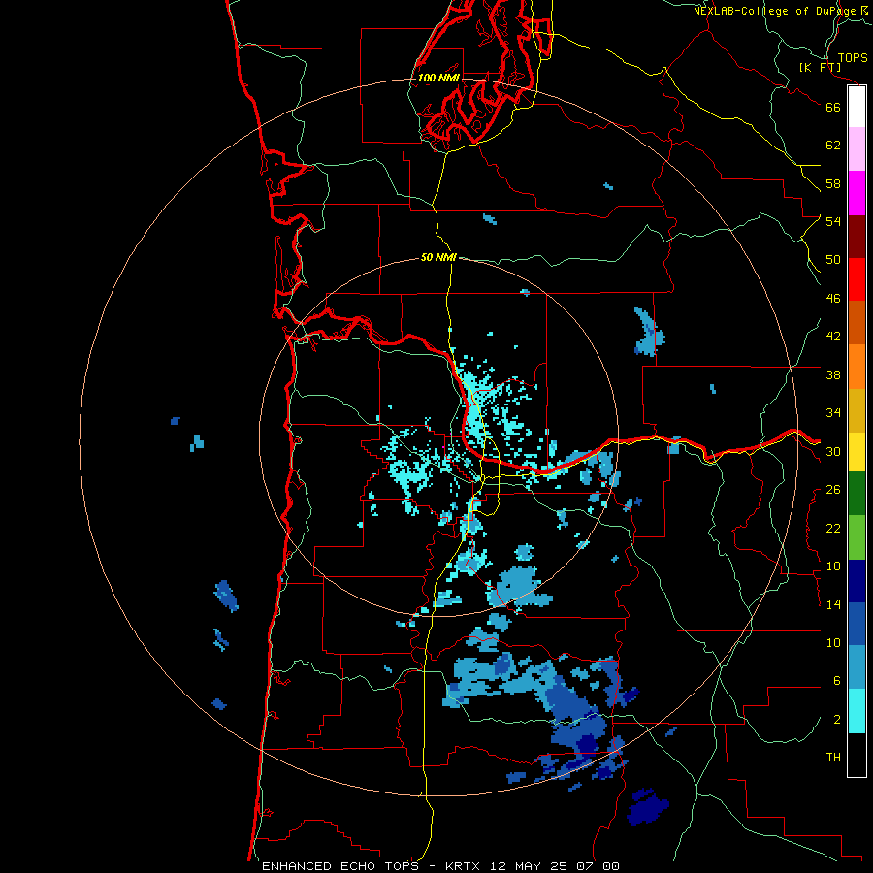Click the 6 legend value
The image size is (873, 873).
coord(837,681)
